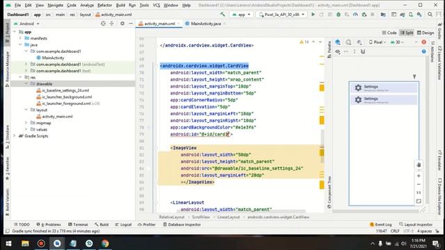This screenshot has width=445, height=250.
Task: Open the Refactor menu
Action: 105,5
